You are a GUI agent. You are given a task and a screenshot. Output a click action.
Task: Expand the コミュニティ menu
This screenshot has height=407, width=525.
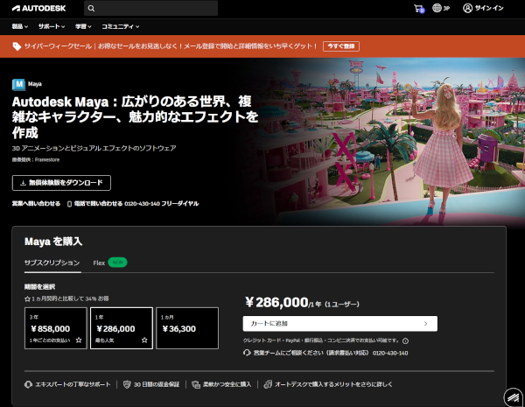point(121,26)
